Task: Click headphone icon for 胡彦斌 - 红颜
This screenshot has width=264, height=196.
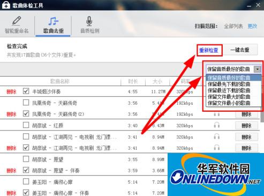Action: pyautogui.click(x=217, y=125)
